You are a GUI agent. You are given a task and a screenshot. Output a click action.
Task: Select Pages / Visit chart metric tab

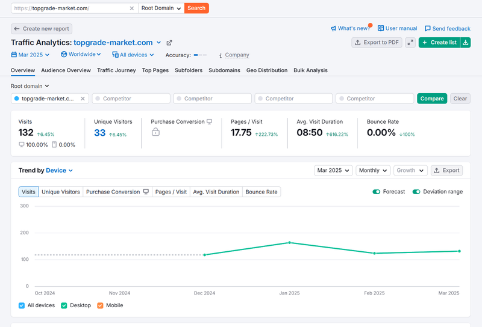171,192
